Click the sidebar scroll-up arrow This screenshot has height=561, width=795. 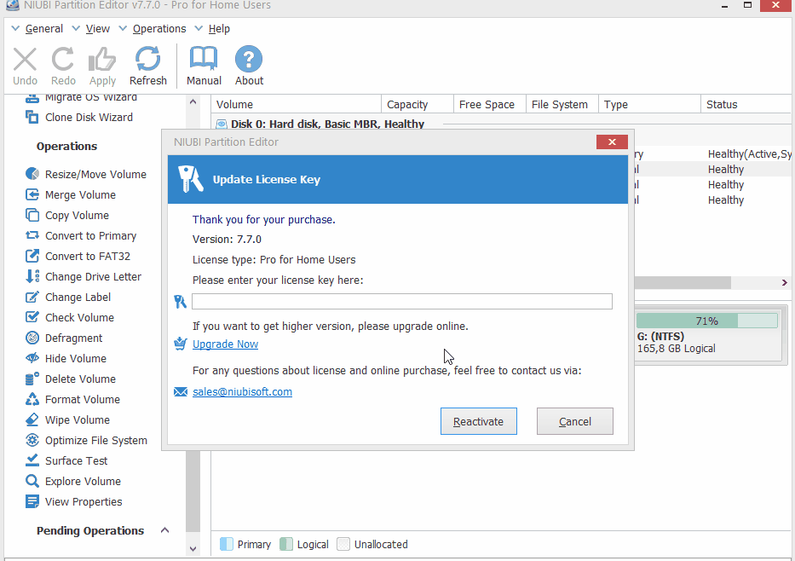tap(193, 102)
